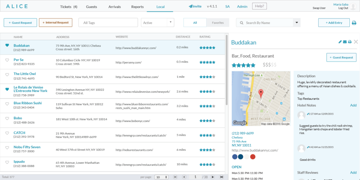Switch to the Guests tab
360x180 pixels.
pos(91,7)
